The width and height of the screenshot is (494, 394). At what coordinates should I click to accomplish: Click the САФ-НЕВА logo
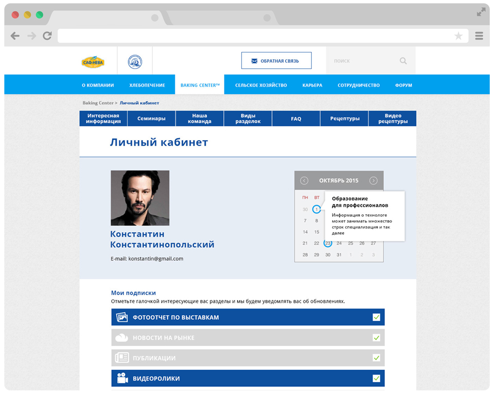coord(93,62)
